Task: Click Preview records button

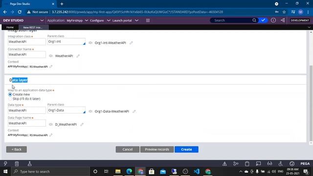Action: [x=157, y=149]
